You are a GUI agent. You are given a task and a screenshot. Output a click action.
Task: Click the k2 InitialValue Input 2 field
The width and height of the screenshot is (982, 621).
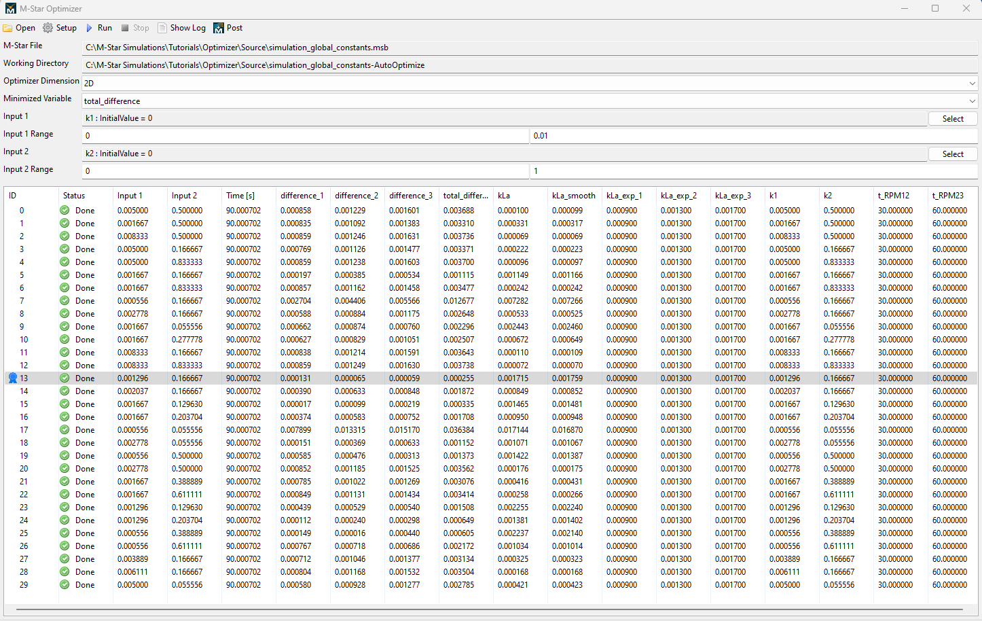click(x=505, y=154)
